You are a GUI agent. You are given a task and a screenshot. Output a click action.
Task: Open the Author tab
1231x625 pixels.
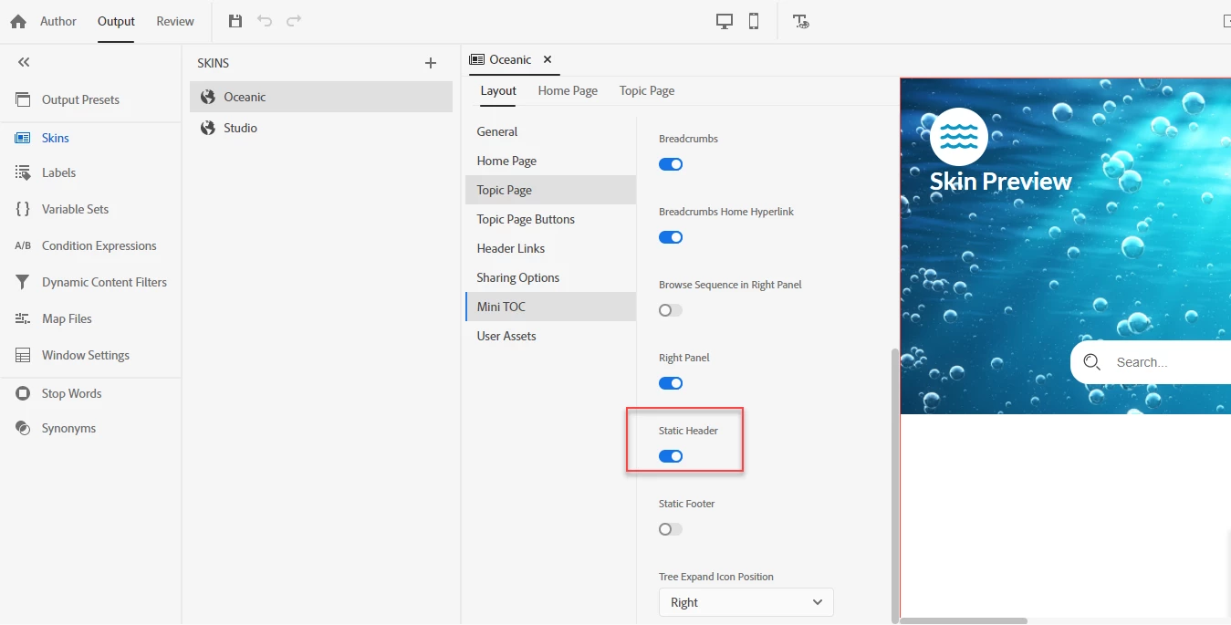(58, 21)
